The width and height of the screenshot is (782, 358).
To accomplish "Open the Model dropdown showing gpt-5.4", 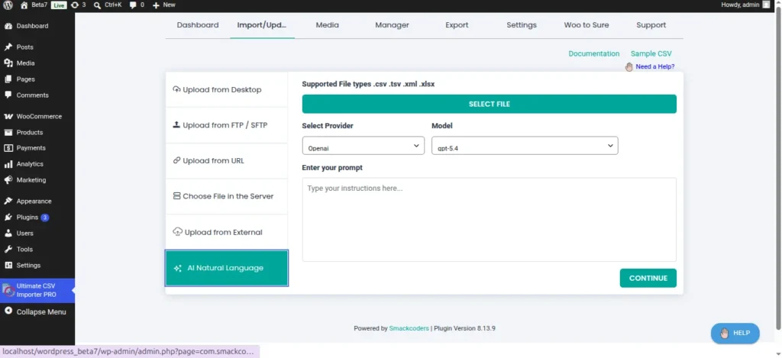I will [525, 146].
